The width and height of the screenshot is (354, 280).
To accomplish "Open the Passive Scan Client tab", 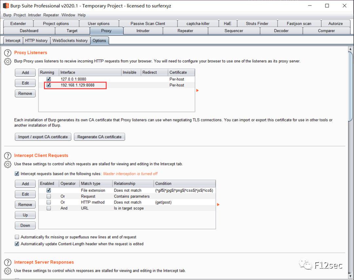I will pos(148,24).
